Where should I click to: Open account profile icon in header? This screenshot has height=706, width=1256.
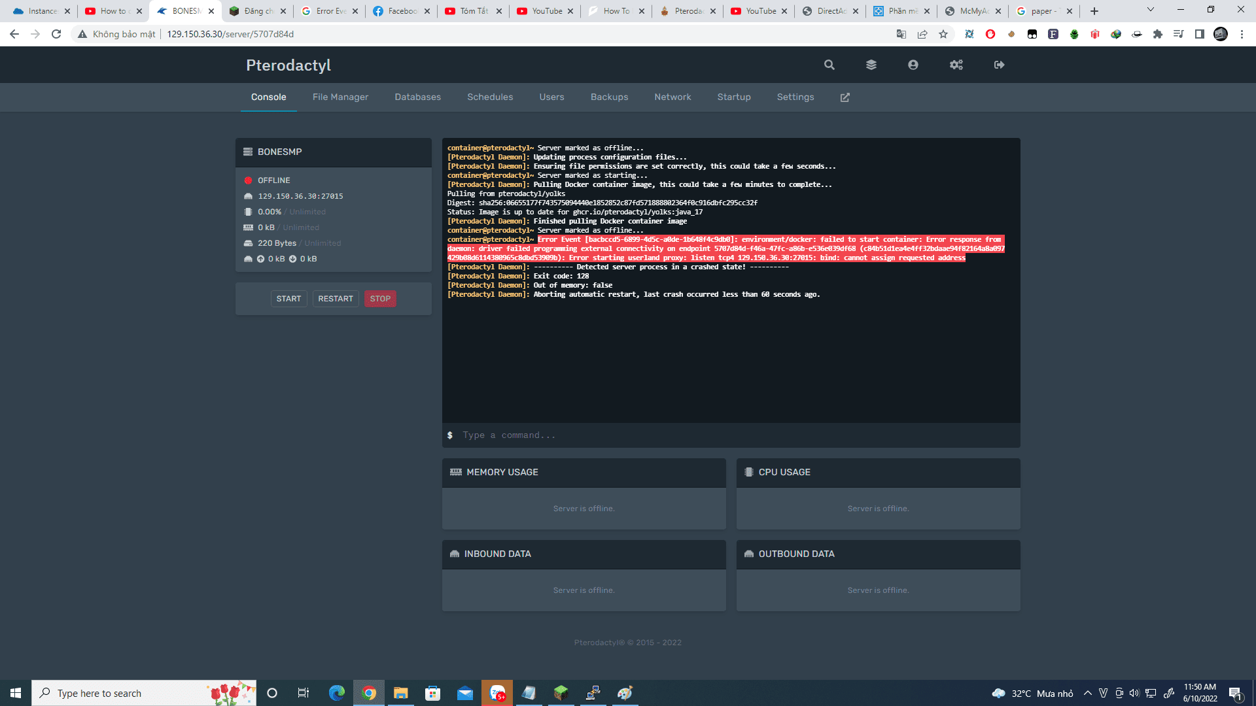tap(913, 65)
